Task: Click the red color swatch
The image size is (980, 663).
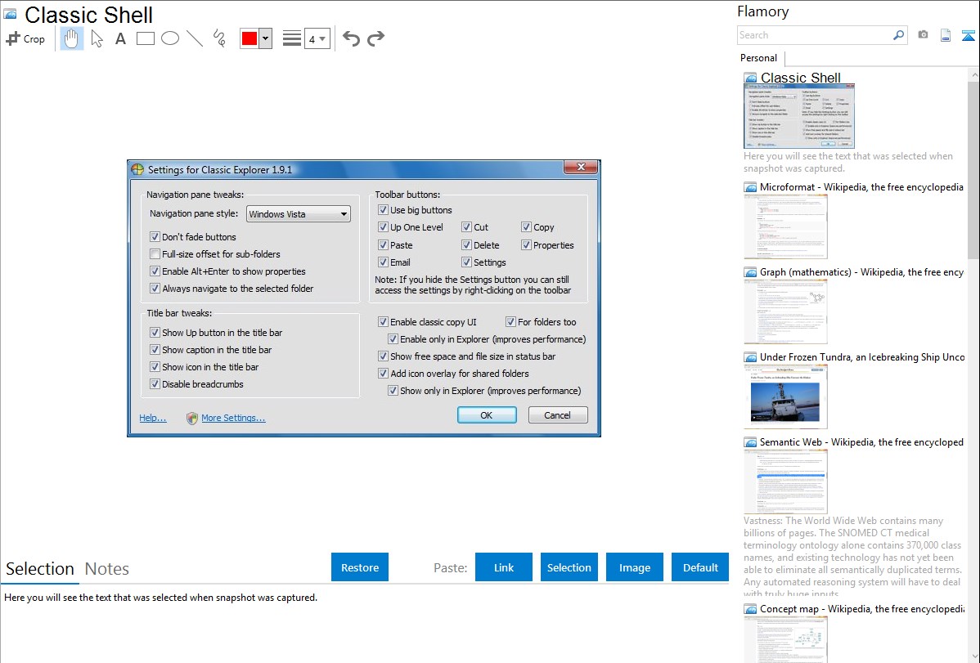Action: pos(249,38)
